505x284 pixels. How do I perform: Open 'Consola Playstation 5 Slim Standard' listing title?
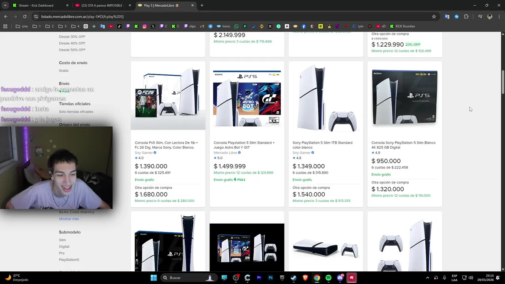244,145
